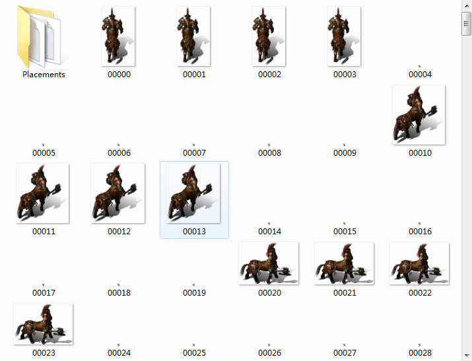Select the 00012 centaur thumbnail
Viewport: 472px width, 361px height.
pos(118,193)
